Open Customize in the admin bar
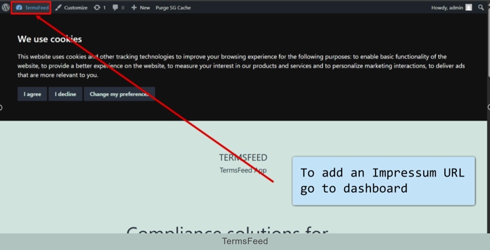Image resolution: width=490 pixels, height=250 pixels. click(x=72, y=7)
